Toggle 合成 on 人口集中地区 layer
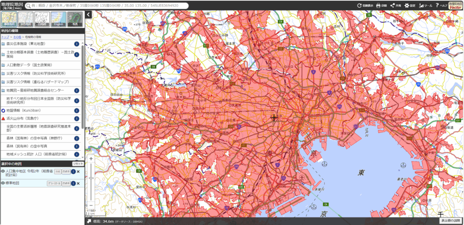The image size is (464, 225). point(58,172)
